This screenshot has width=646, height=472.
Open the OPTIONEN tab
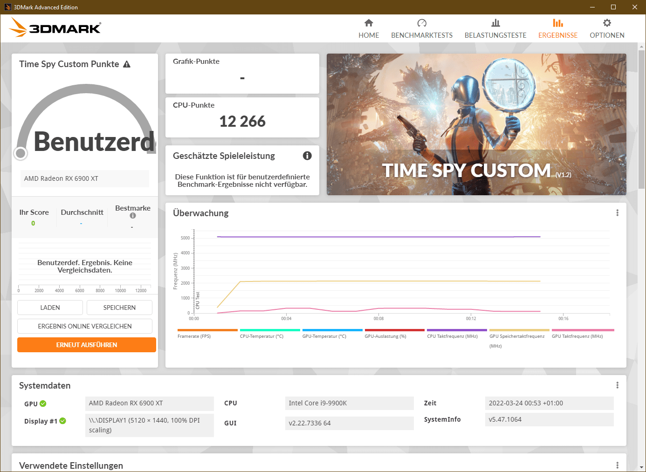[x=607, y=29]
